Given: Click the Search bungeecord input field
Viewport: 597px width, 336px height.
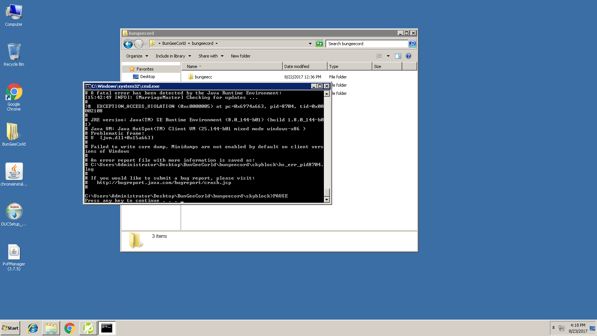Looking at the screenshot, I should click(367, 44).
